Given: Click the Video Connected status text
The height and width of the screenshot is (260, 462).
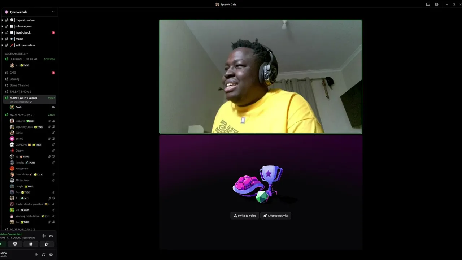Looking at the screenshot, I should point(10,234).
